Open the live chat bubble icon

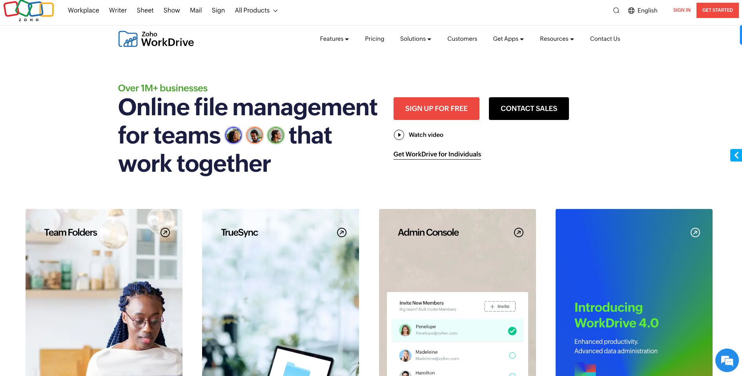727,360
